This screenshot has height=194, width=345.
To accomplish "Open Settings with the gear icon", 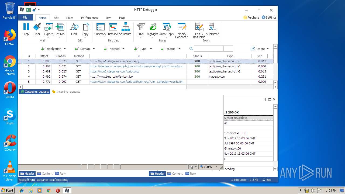I will [x=264, y=18].
